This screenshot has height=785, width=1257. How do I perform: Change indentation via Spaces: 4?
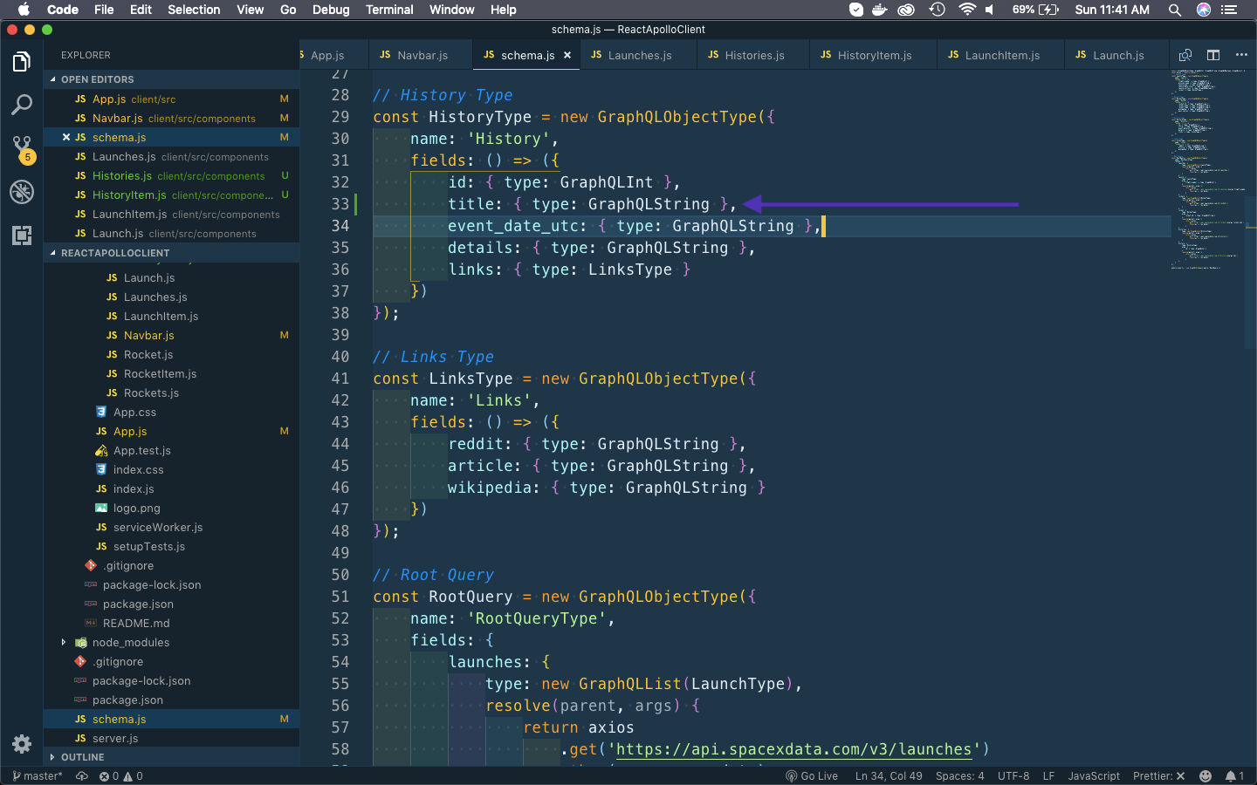click(959, 776)
